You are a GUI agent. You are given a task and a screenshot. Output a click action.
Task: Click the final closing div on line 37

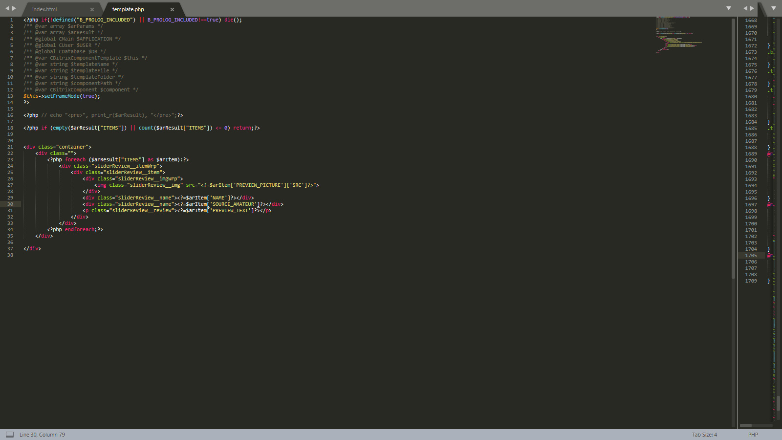(x=32, y=249)
